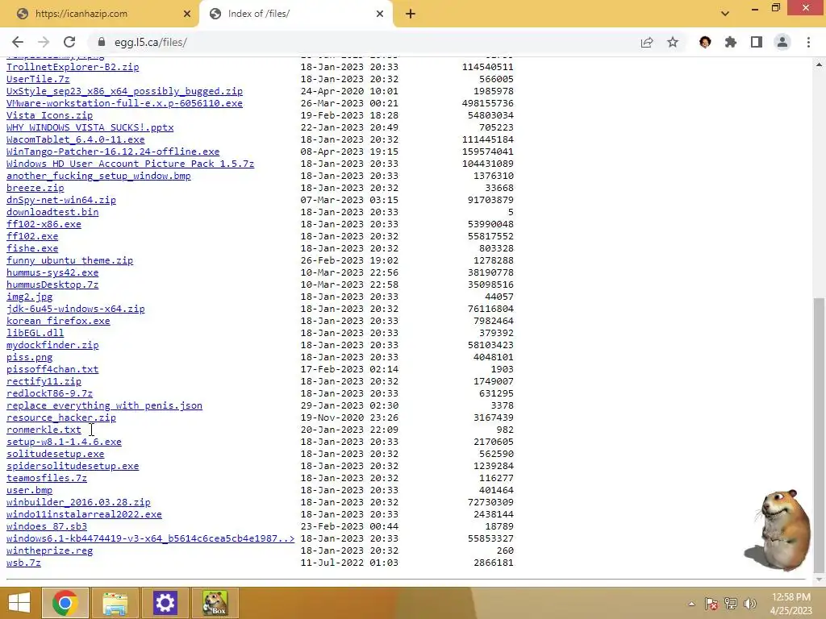Switch to the icanhazip.com tab
Viewport: 826px width, 619px height.
tap(99, 14)
